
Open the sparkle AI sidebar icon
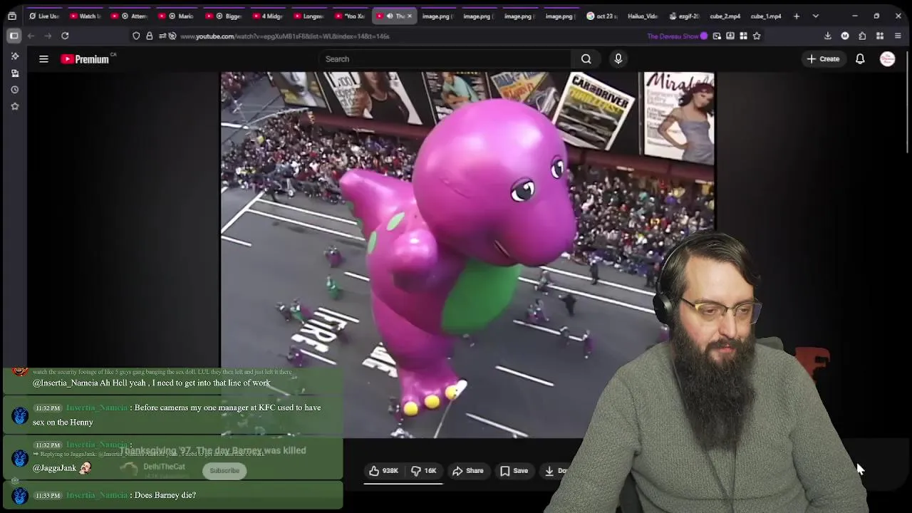point(14,56)
